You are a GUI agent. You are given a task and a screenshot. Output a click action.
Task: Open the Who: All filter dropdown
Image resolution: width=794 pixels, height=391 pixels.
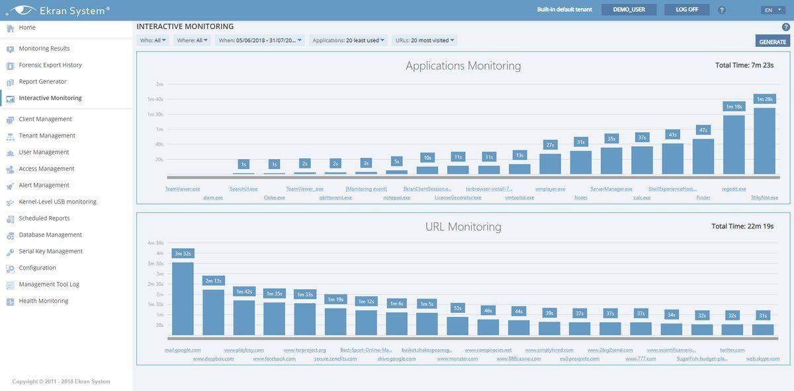pos(153,40)
